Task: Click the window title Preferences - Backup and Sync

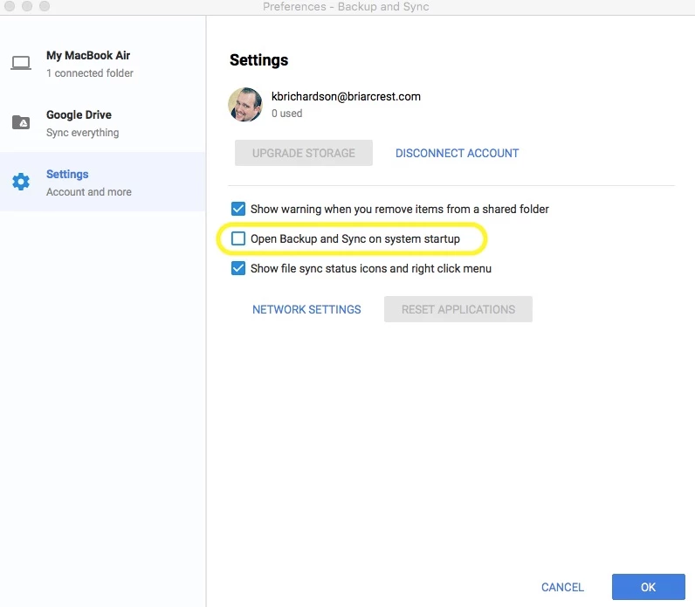Action: click(x=346, y=7)
